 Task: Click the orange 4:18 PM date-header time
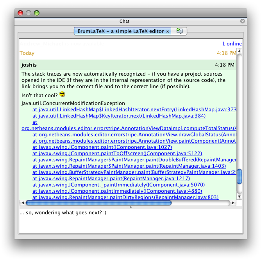point(226,53)
